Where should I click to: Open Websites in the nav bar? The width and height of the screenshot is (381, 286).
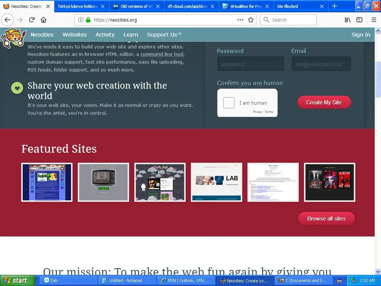tap(74, 35)
